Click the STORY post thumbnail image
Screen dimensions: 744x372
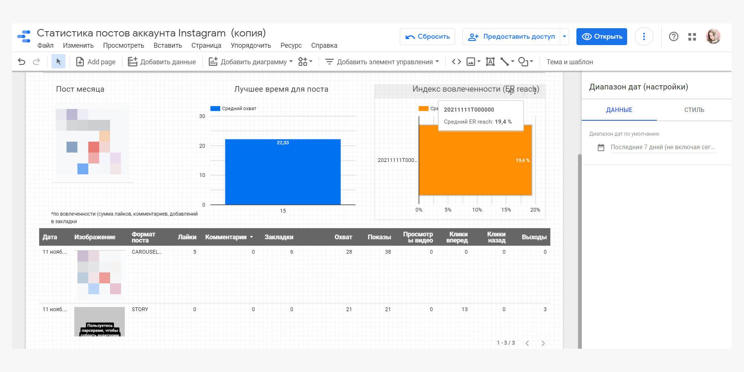99,322
